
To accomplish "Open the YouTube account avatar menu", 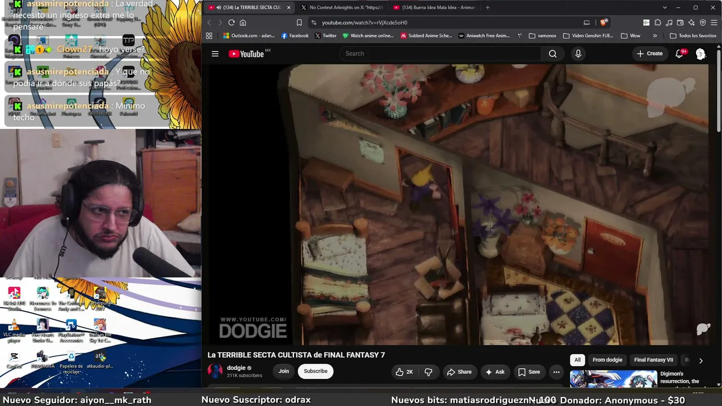I will pyautogui.click(x=701, y=54).
